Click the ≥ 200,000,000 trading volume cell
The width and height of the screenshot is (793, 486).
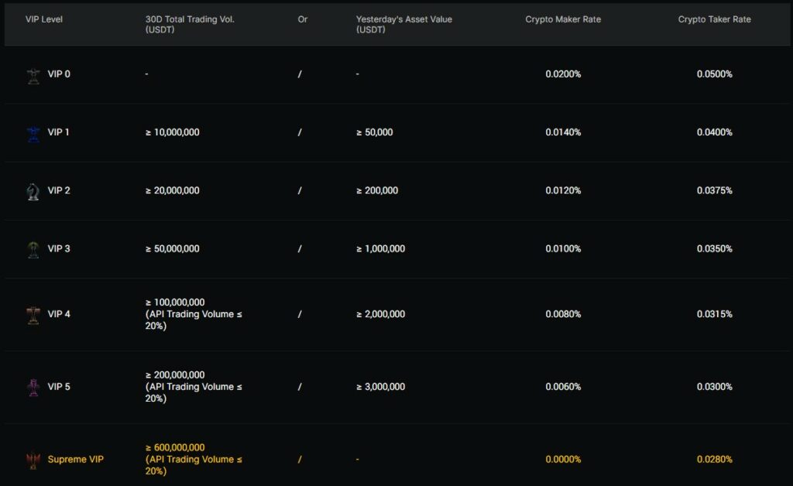click(x=194, y=387)
